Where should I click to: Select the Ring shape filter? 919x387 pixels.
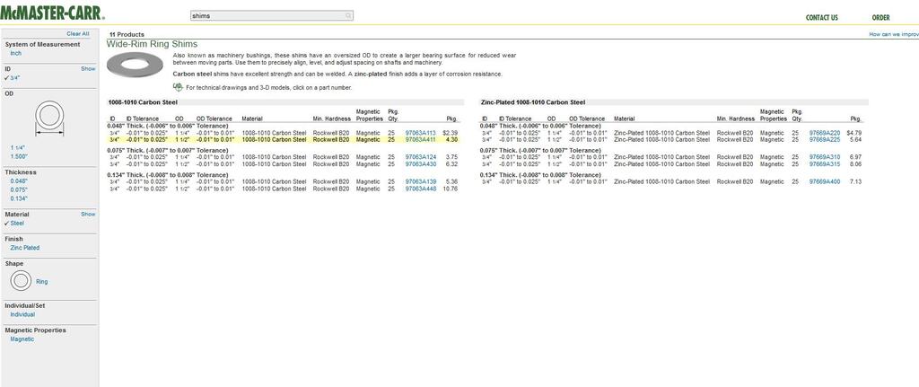pos(41,281)
